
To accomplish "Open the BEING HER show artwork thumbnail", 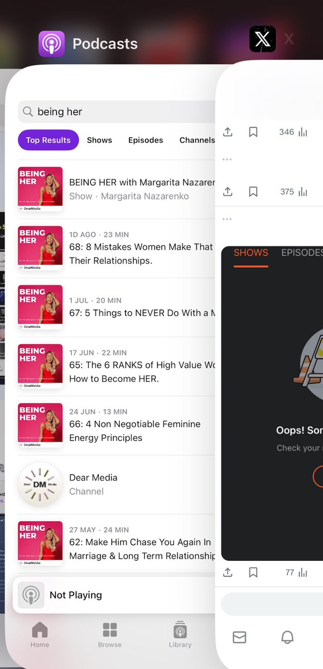I will [x=40, y=189].
